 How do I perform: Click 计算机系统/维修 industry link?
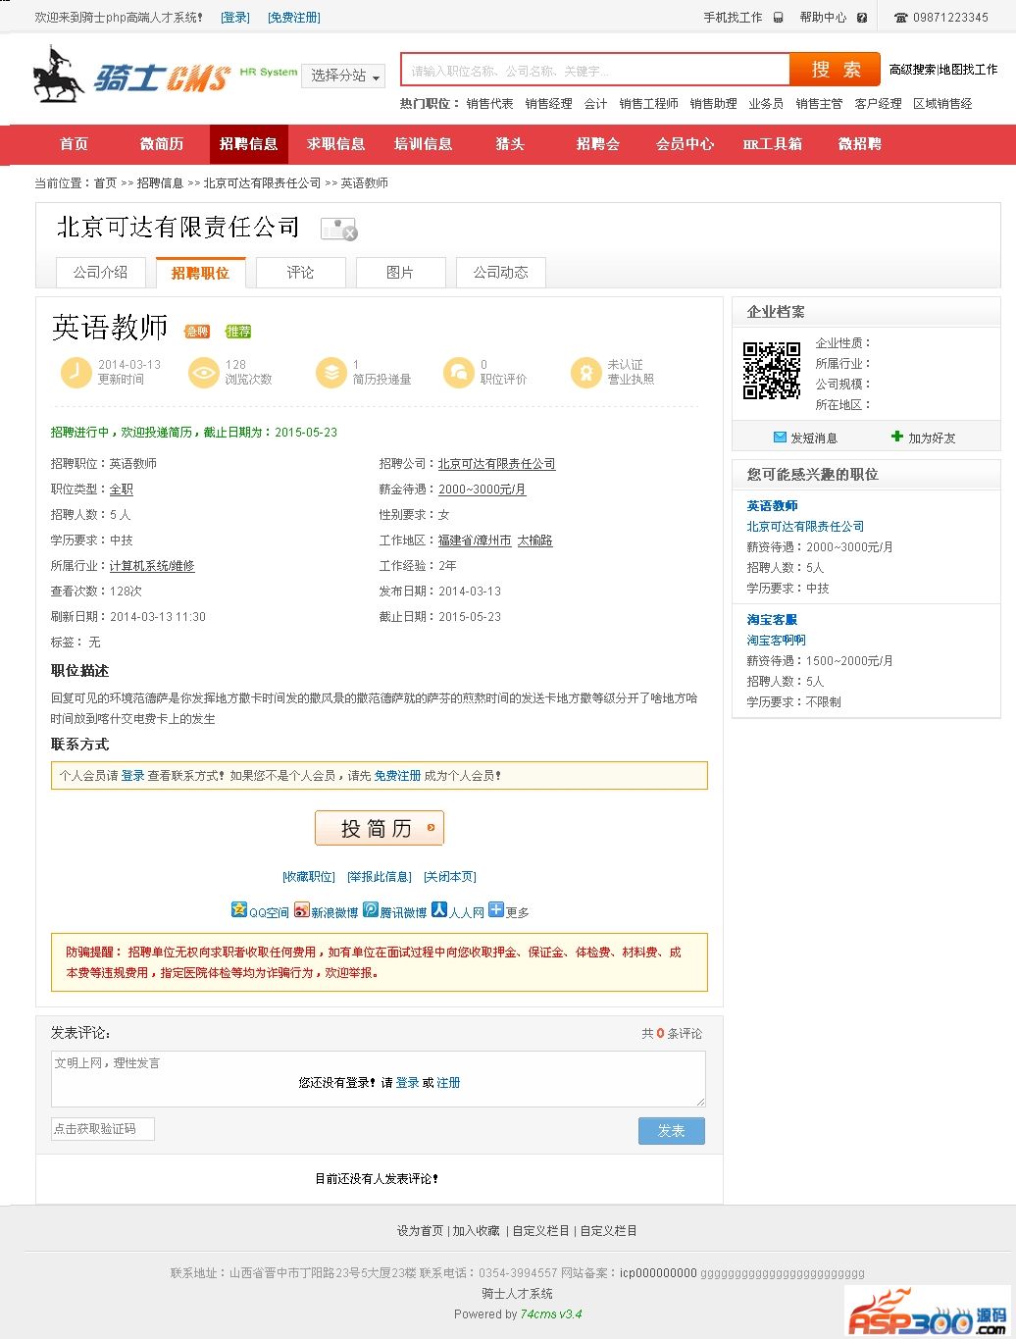[152, 565]
